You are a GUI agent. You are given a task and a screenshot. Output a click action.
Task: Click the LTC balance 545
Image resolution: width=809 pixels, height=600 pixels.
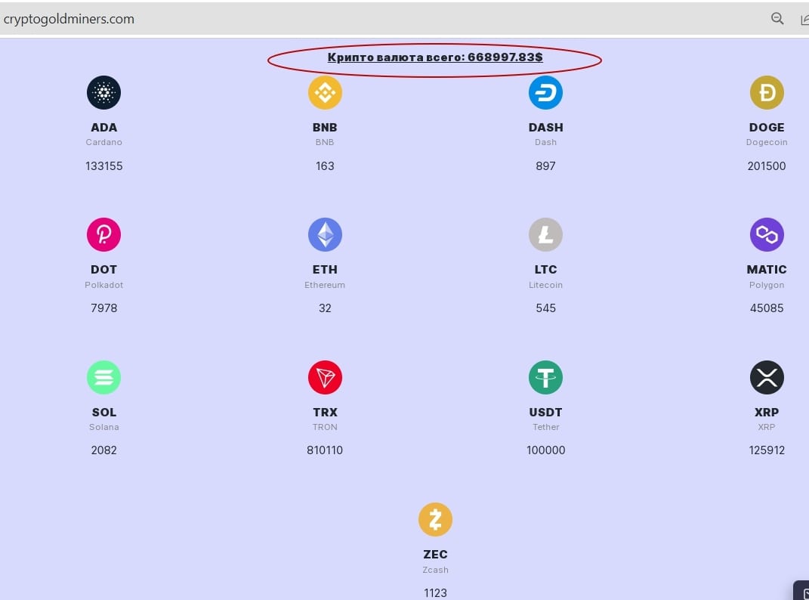pos(546,308)
